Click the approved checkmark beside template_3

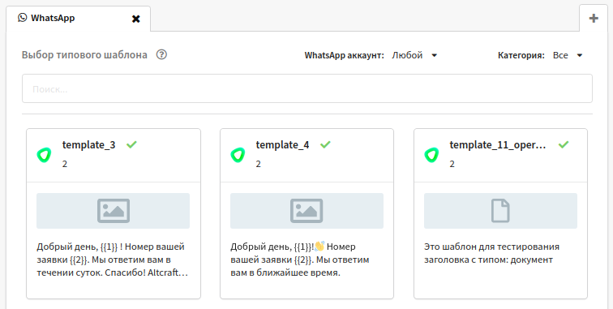point(131,144)
